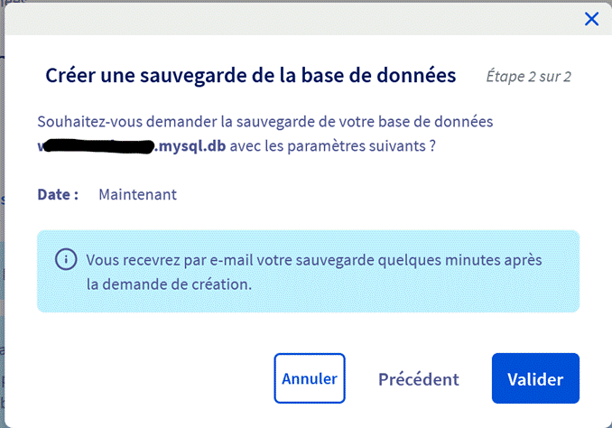This screenshot has width=612, height=428.
Task: Click the 'la demande de création.' message line
Action: [169, 284]
